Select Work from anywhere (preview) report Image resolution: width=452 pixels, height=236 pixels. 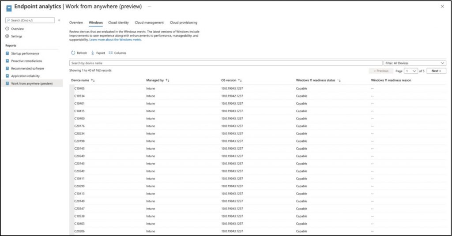[x=32, y=83]
